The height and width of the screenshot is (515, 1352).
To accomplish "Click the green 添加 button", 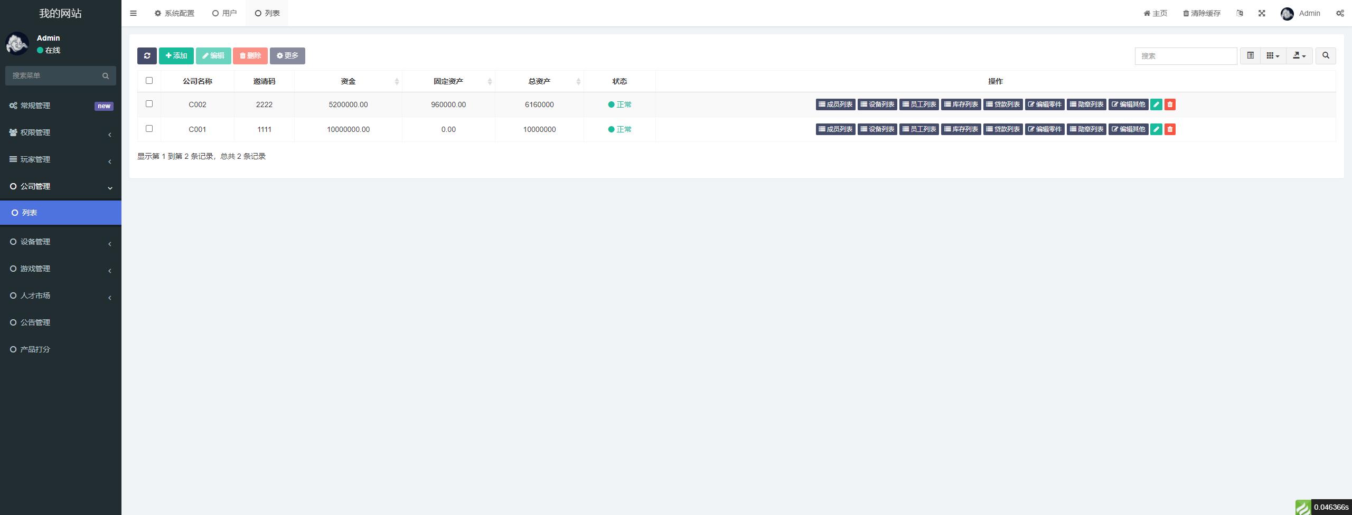I will tap(176, 56).
